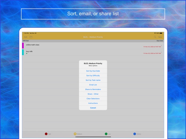186x139 pixels.
Task: Click the green dot under buy milk
Action: (27, 53)
